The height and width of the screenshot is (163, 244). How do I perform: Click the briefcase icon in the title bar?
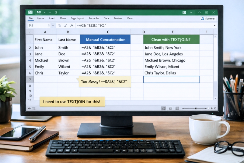coord(56,12)
